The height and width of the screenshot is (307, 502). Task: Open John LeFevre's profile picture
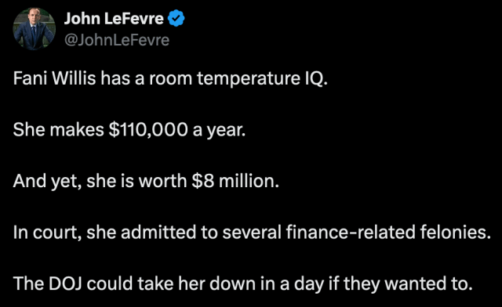(x=34, y=29)
